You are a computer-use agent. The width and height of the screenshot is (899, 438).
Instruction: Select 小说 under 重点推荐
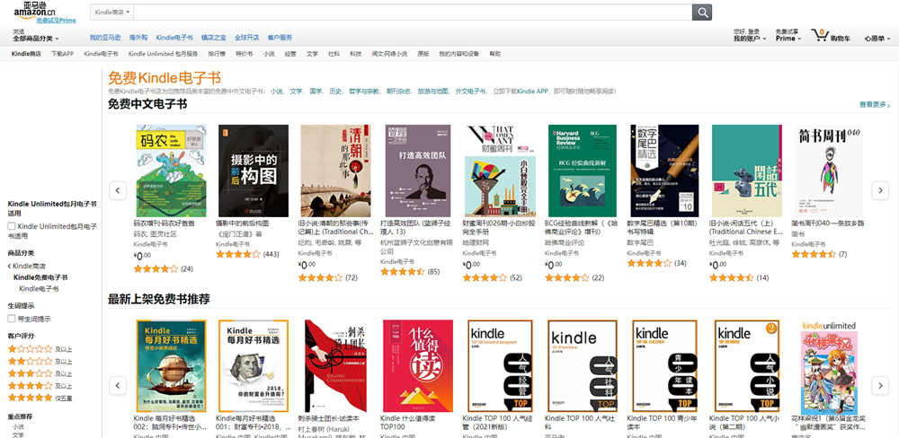[x=18, y=426]
